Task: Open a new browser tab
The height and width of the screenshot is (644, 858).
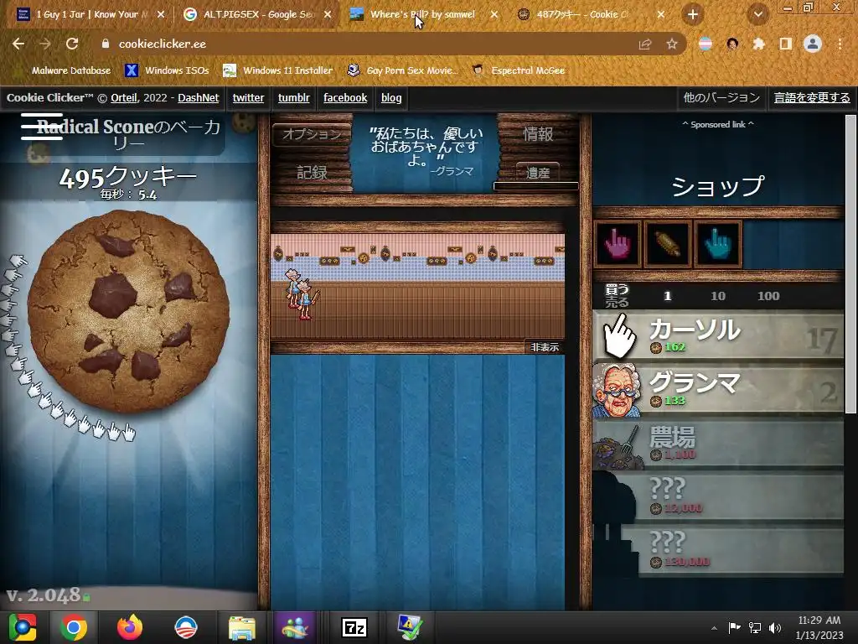Action: 693,15
